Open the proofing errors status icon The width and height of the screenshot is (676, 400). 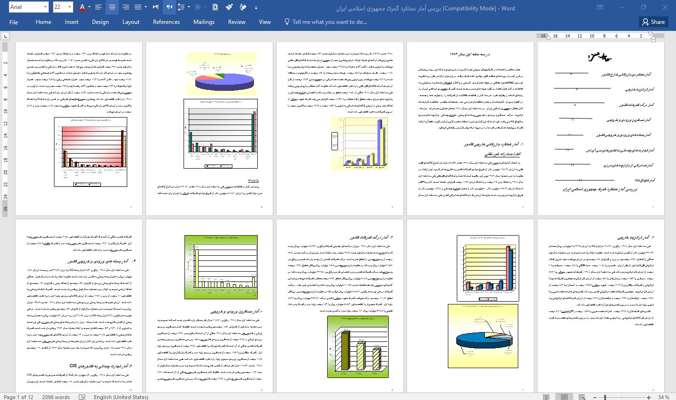[82, 397]
